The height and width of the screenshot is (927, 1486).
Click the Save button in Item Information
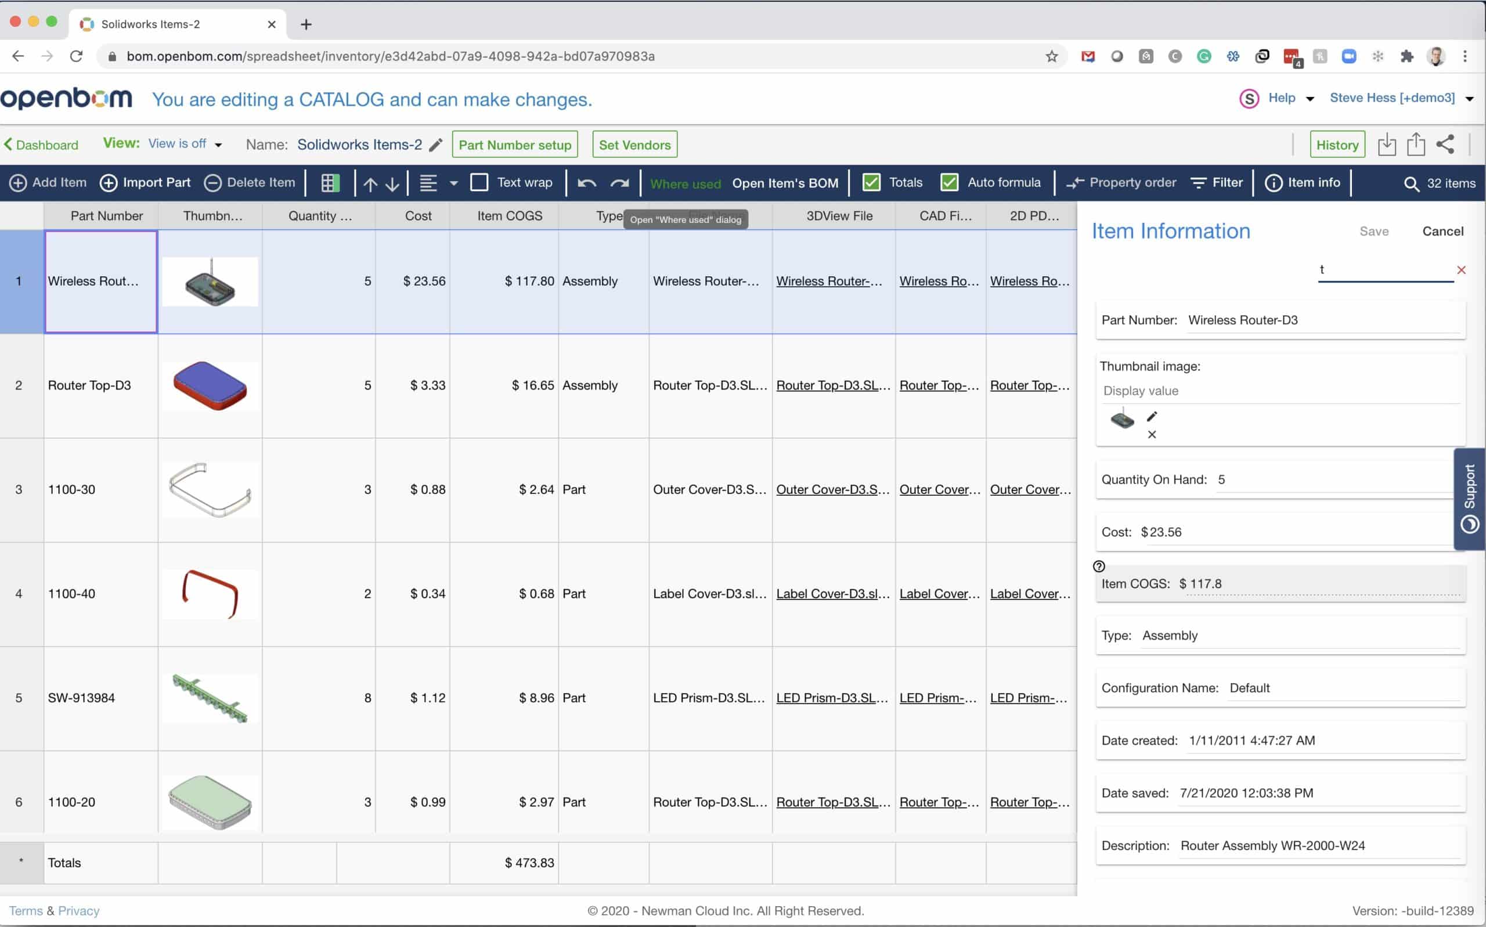click(x=1374, y=230)
